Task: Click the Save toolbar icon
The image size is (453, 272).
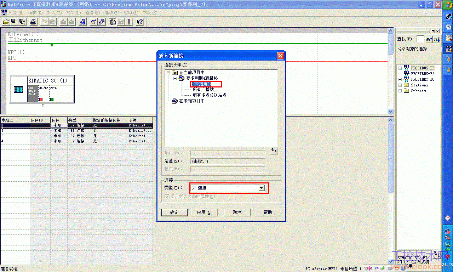Action: [x=13, y=22]
